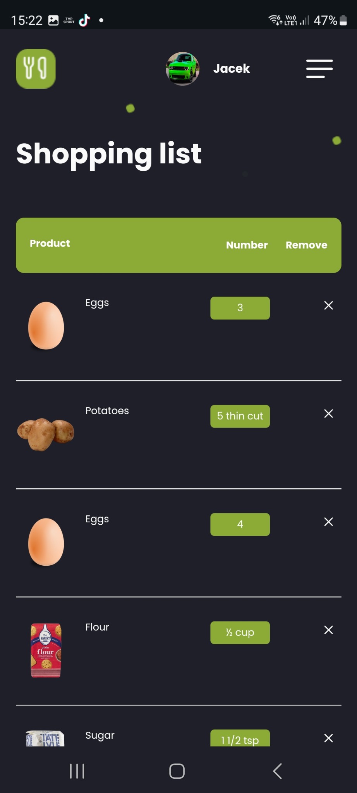Viewport: 357px width, 793px height.
Task: Remove Potatoes from shopping list
Action: 328,414
